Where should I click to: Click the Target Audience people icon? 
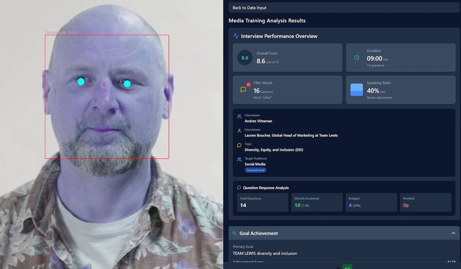pos(239,159)
